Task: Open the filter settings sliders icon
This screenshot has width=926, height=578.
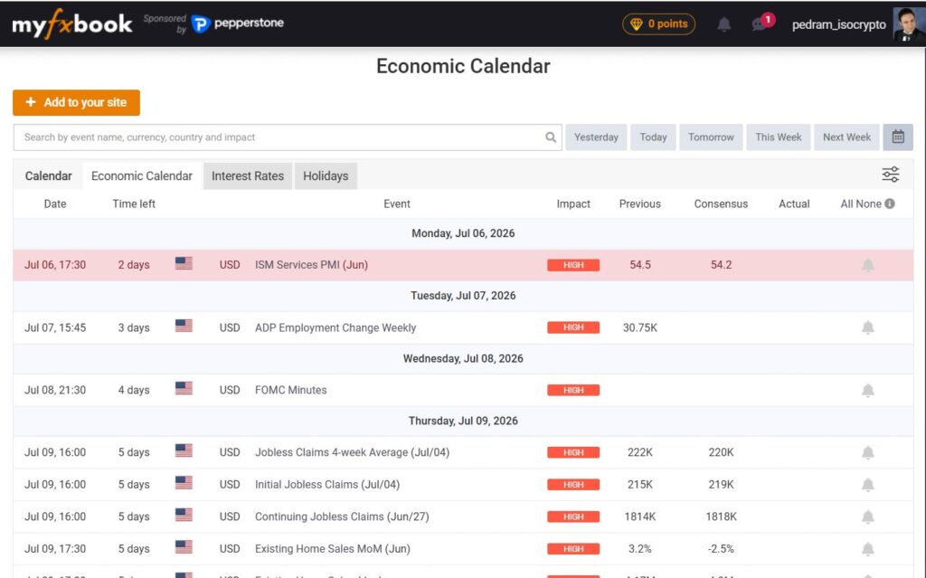Action: [x=890, y=175]
